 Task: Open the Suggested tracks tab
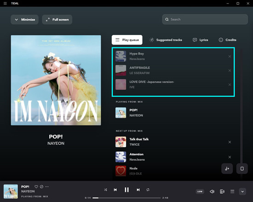point(166,40)
